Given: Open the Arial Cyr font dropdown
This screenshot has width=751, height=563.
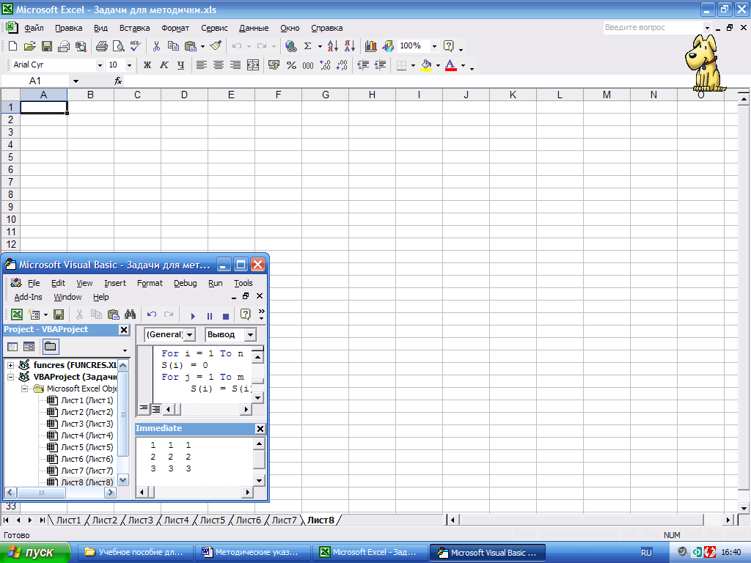Looking at the screenshot, I should coord(100,65).
